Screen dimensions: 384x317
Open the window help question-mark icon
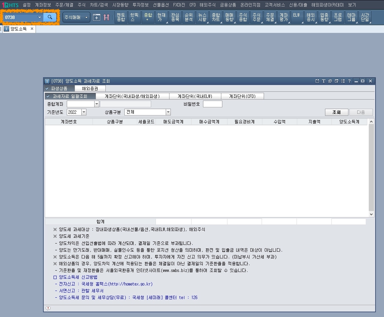tap(349, 81)
